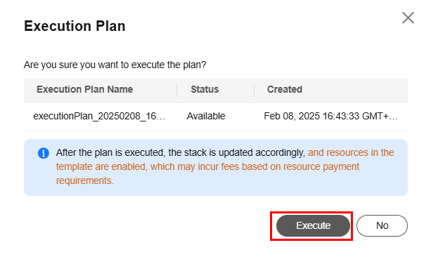Click the 'Are you sure' confirmation question

click(x=115, y=65)
